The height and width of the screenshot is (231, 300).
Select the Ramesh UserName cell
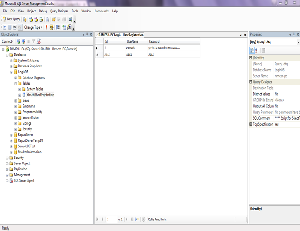(x=136, y=48)
